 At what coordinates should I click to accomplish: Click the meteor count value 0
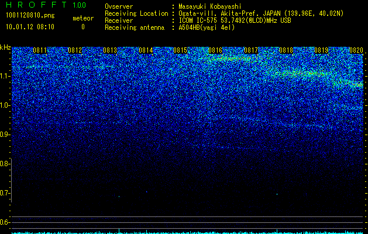pos(83,27)
